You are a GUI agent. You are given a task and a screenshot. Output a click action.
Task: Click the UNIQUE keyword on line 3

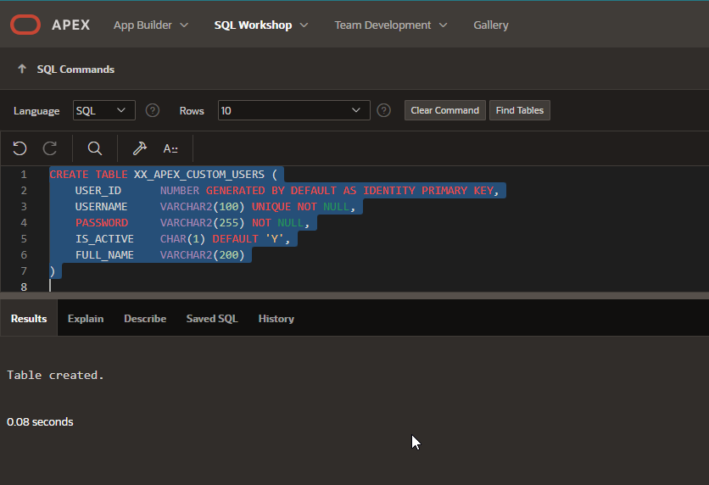271,207
